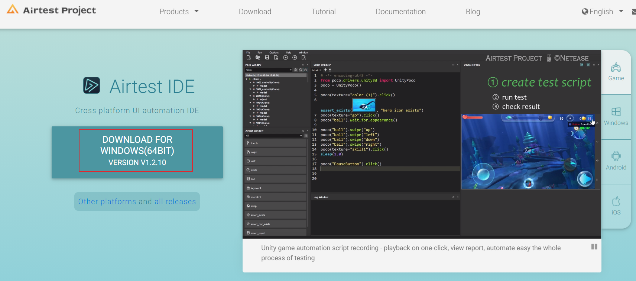
Task: Click the Stop script icon
Action: [x=295, y=58]
